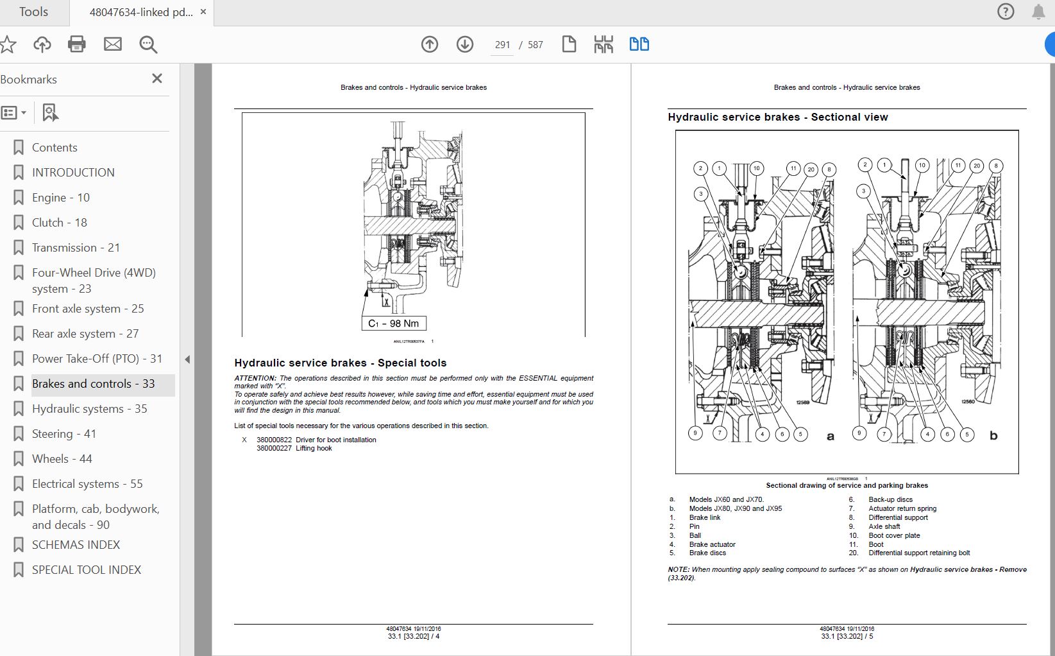Open SPECIAL TOOL INDEX bookmark

(x=87, y=570)
